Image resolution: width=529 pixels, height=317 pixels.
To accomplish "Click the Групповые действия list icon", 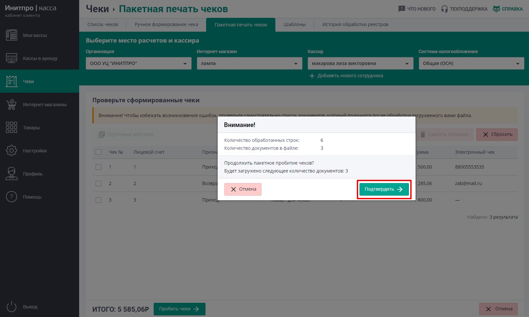I will (102, 134).
